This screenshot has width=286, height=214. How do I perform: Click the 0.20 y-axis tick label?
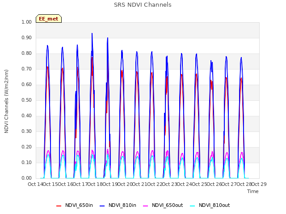click(27, 147)
